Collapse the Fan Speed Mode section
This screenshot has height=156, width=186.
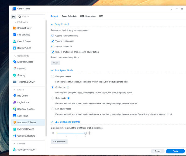click(x=52, y=71)
